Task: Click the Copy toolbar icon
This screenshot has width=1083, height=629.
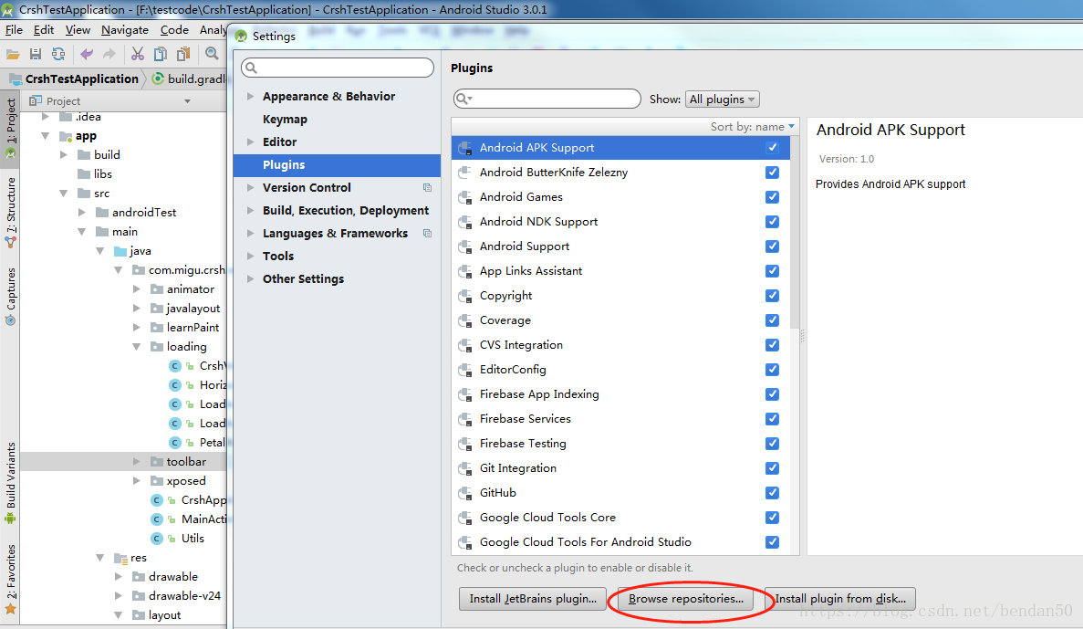Action: coord(161,54)
